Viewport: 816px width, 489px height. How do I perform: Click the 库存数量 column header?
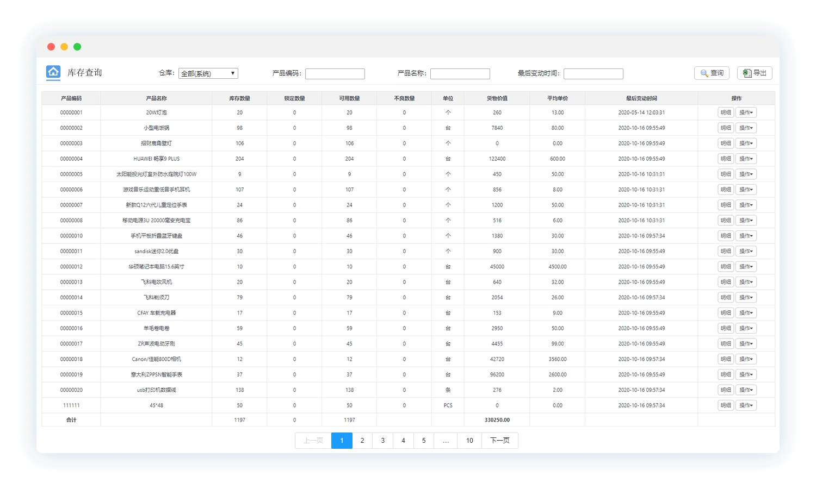point(239,98)
